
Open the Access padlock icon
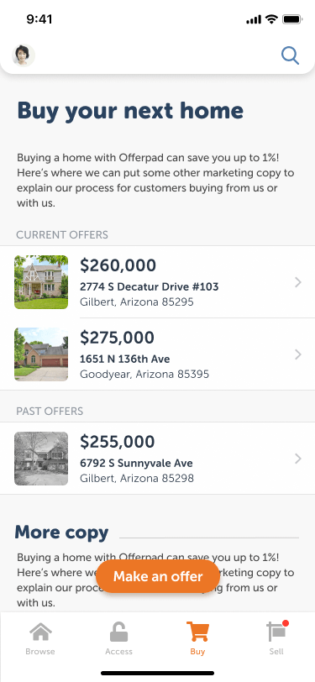pyautogui.click(x=118, y=632)
